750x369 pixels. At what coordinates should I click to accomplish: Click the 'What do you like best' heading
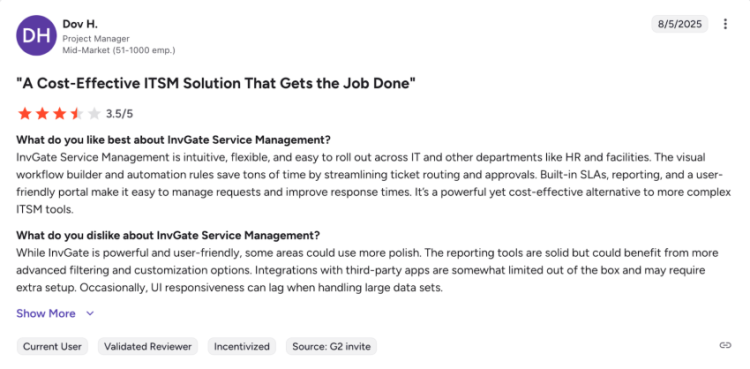174,139
